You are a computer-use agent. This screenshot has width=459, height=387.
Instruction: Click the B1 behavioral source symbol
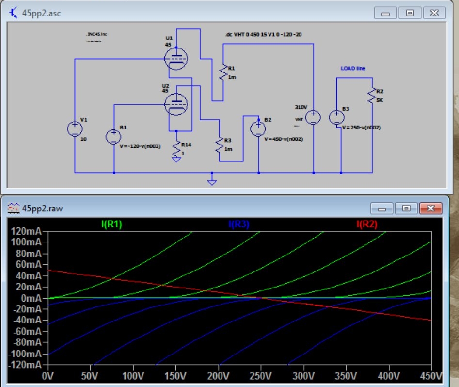click(x=113, y=137)
